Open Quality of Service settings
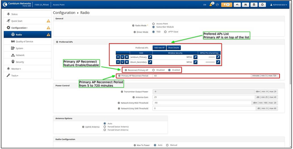293x149 pixels. pos(27,41)
